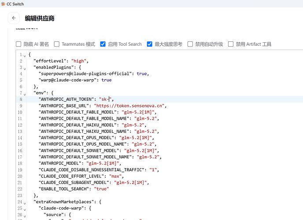This screenshot has width=303, height=220.
Task: Click the ANTHROPIC_DEFAULT_FABLE_MODEL_NAME key
Action: (x=84, y=118)
